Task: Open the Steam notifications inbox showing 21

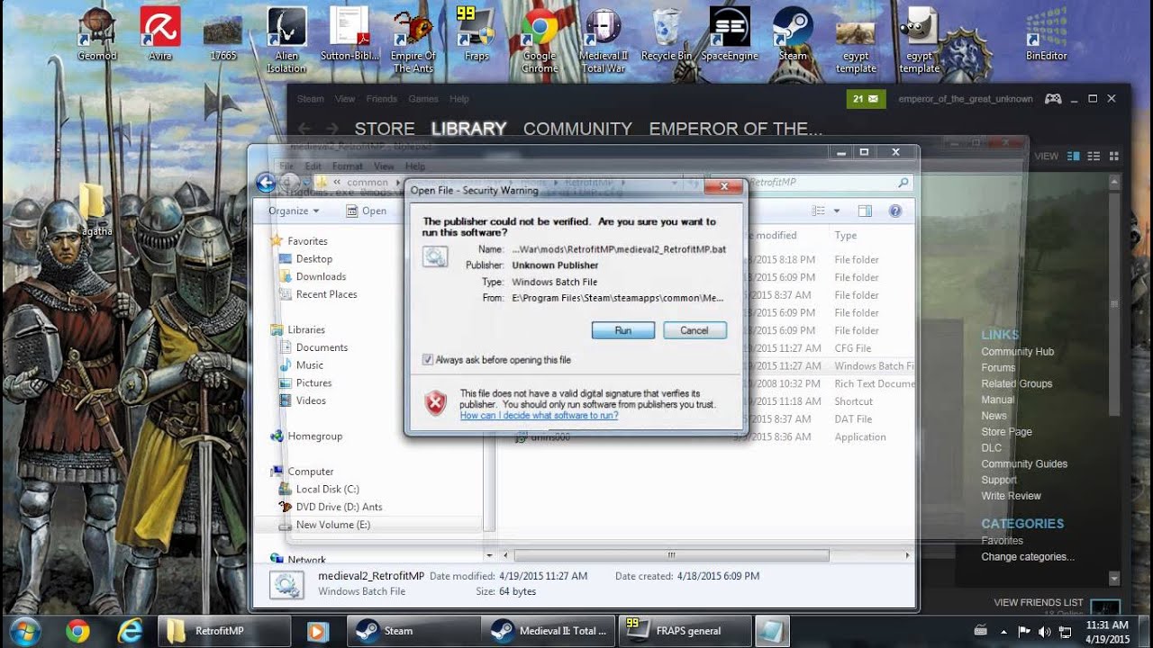Action: tap(866, 99)
